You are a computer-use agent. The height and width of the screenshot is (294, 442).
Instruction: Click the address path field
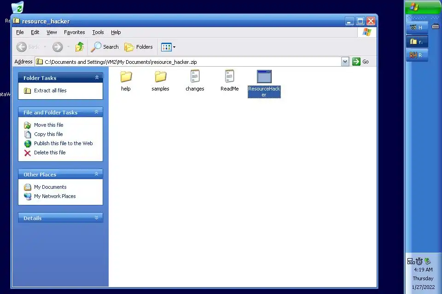click(x=188, y=62)
